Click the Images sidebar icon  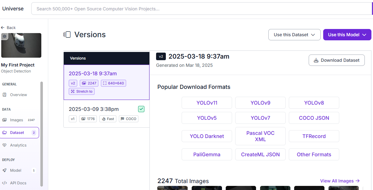tap(4, 120)
